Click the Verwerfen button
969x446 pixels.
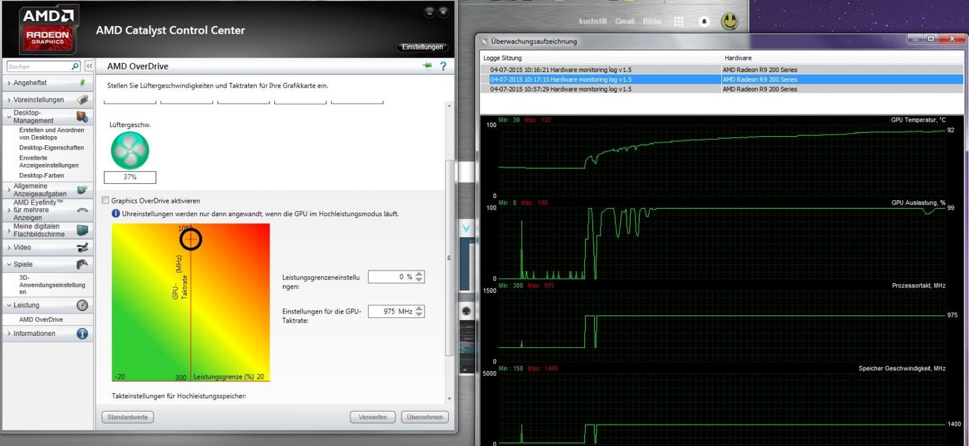coord(372,417)
